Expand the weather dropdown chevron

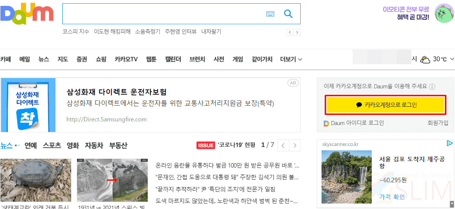point(452,59)
